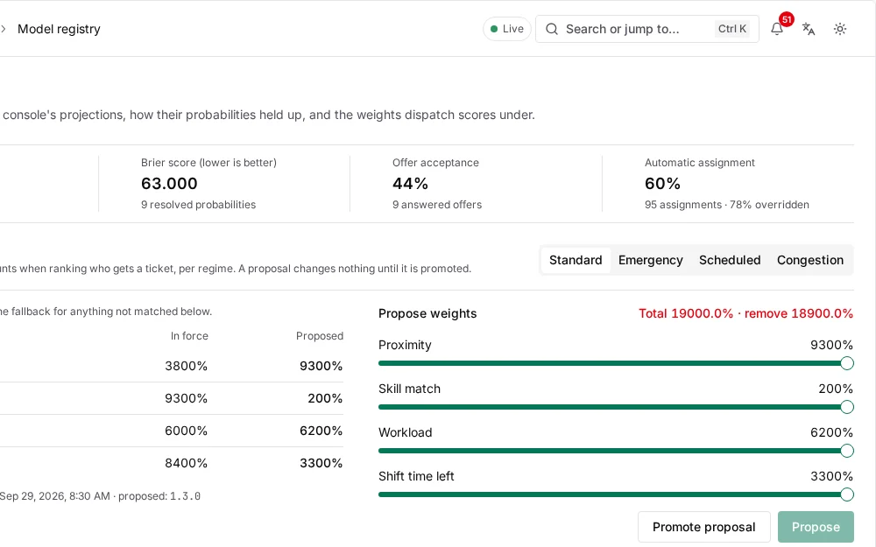Click the 95 assignments 78% overridden caption
This screenshot has height=547, width=876.
(x=727, y=205)
